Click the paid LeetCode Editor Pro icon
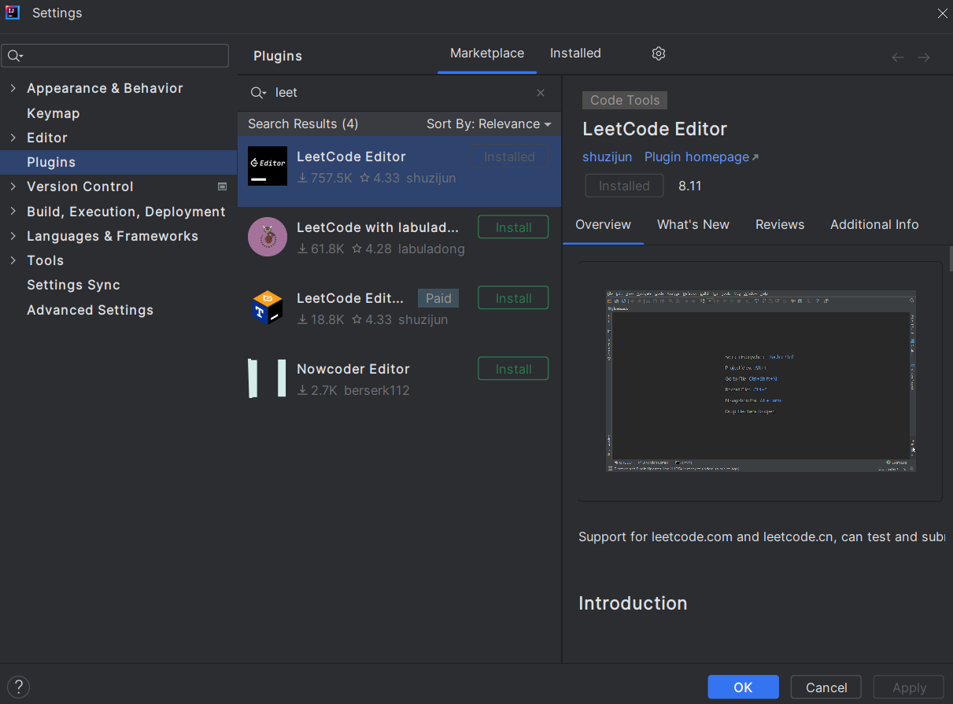 (x=268, y=308)
